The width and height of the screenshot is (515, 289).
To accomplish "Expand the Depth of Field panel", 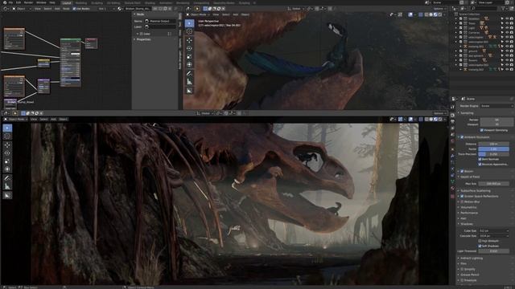I will coord(469,177).
